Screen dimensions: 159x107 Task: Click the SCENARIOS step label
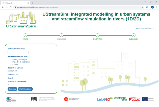point(61,39)
